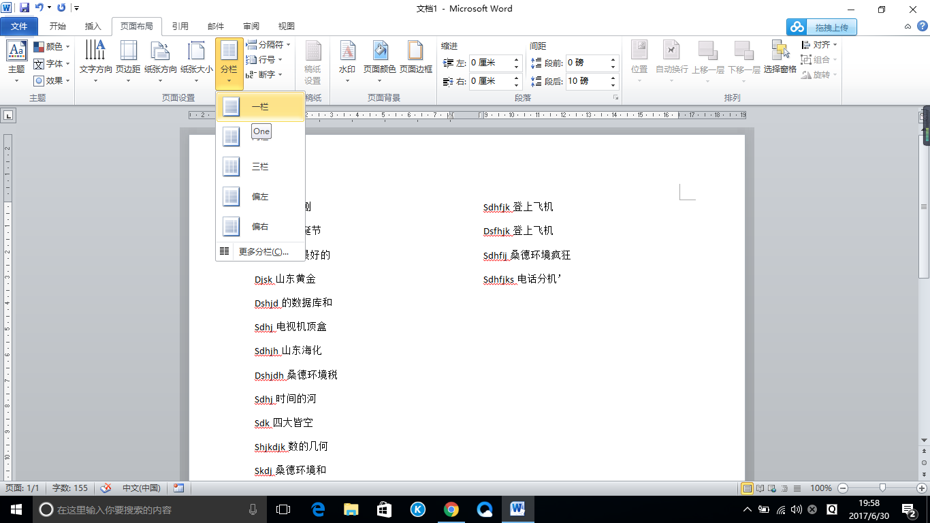This screenshot has height=523, width=930.
Task: Open the 页边距 margins tool
Action: click(128, 62)
